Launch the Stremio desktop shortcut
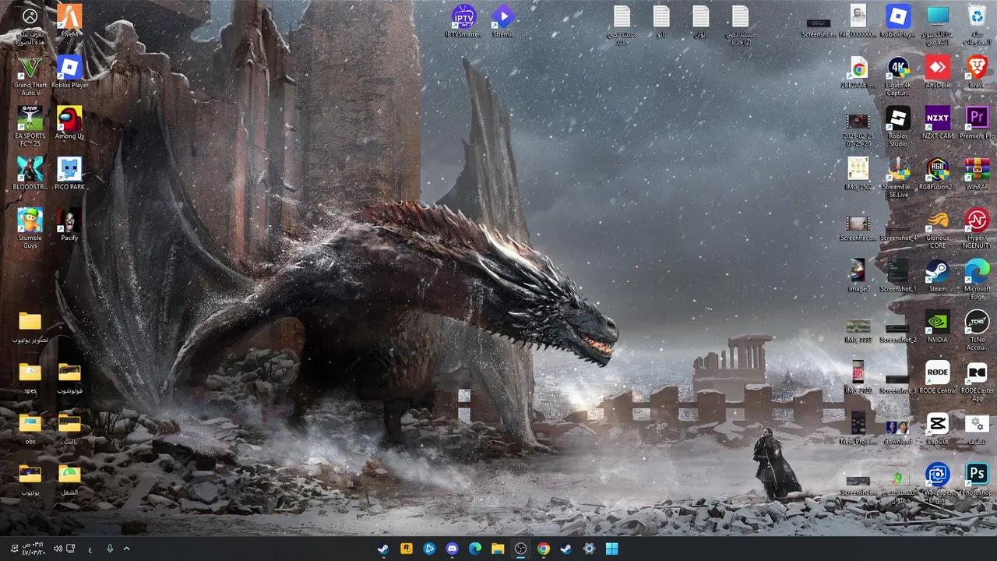 503,21
